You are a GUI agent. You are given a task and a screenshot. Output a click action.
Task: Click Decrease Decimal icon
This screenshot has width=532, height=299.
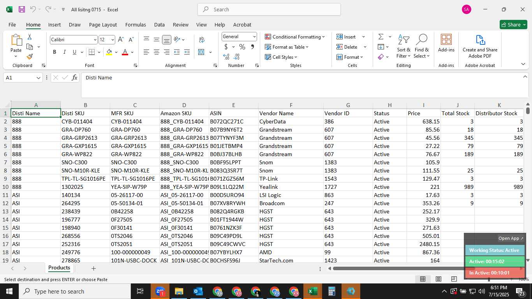(x=237, y=57)
